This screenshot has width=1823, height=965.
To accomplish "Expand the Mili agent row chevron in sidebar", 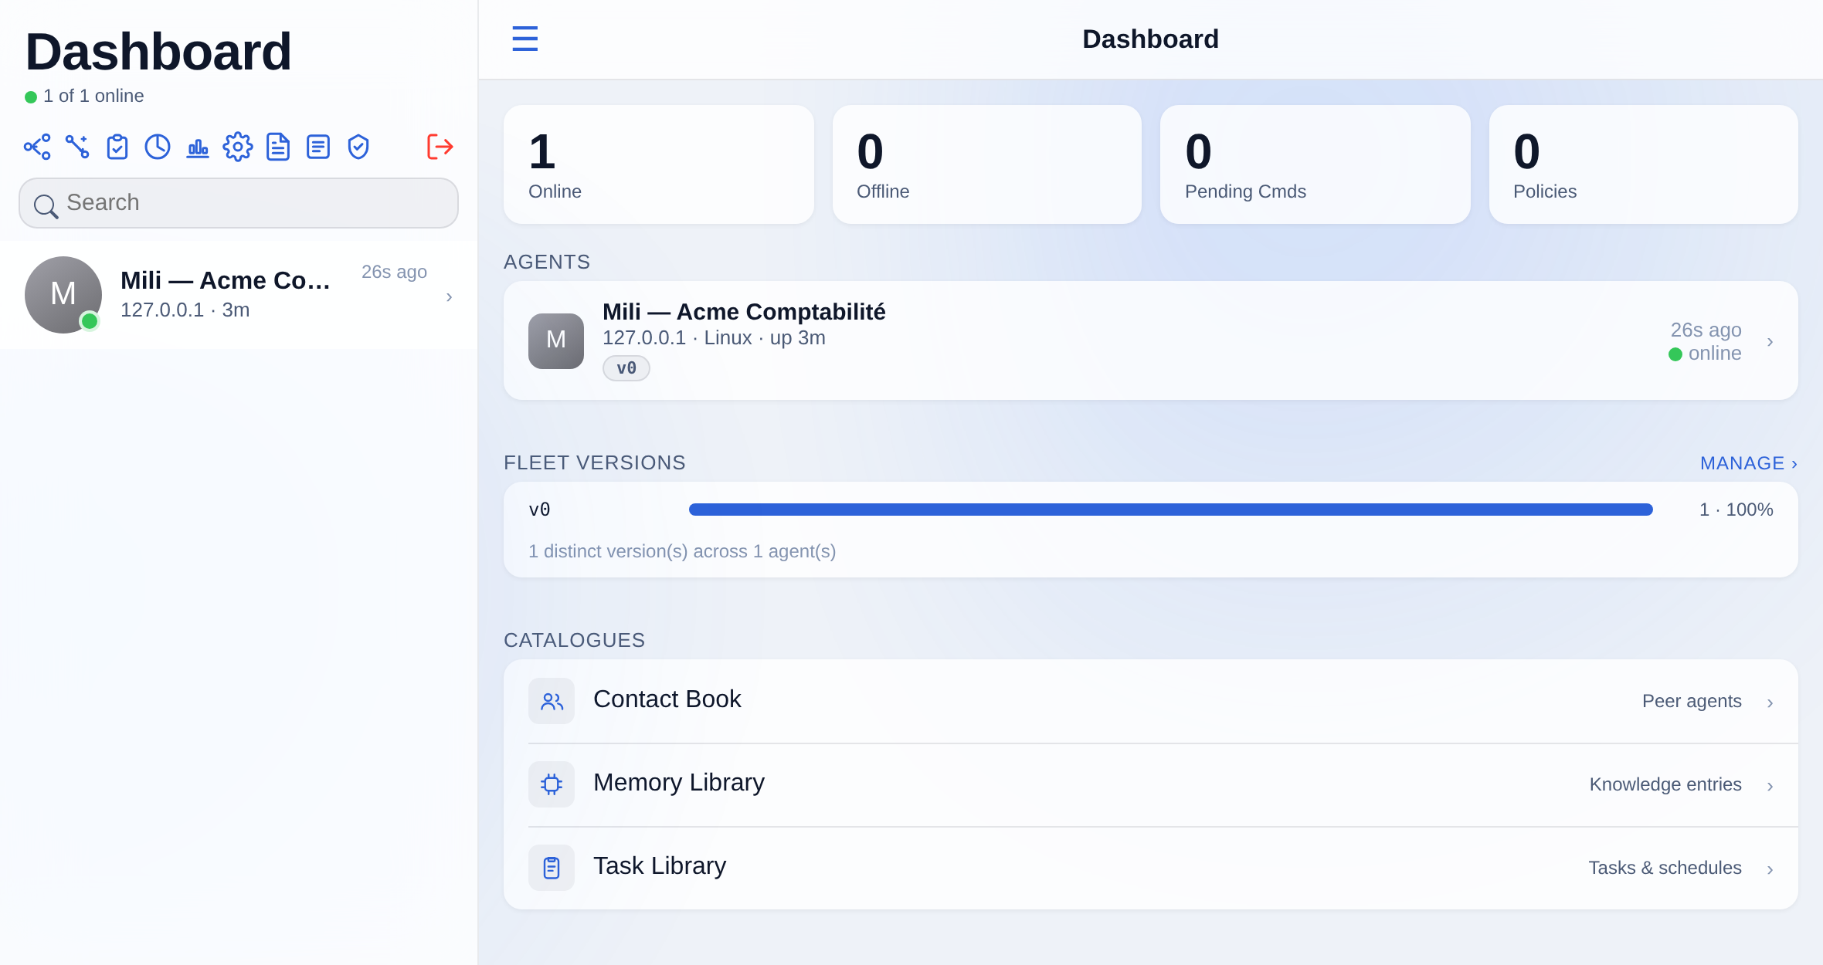I will tap(450, 297).
